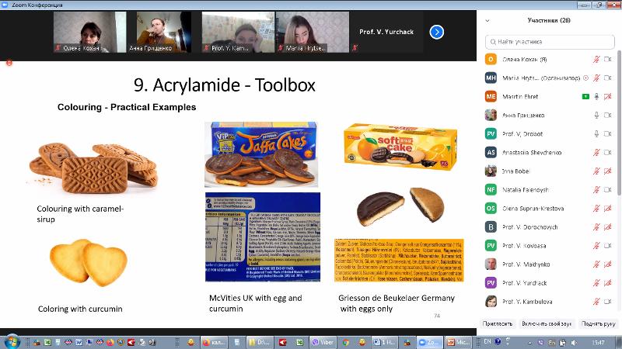
Task: Click the participant search field
Action: 550,42
